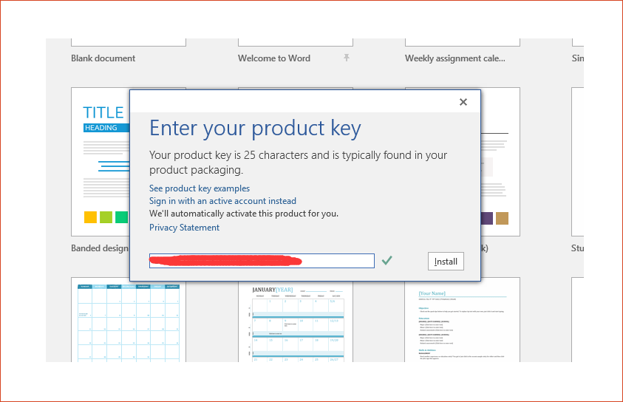Open the [Your Name] resume template thumbnail
This screenshot has height=402, width=623.
click(462, 321)
